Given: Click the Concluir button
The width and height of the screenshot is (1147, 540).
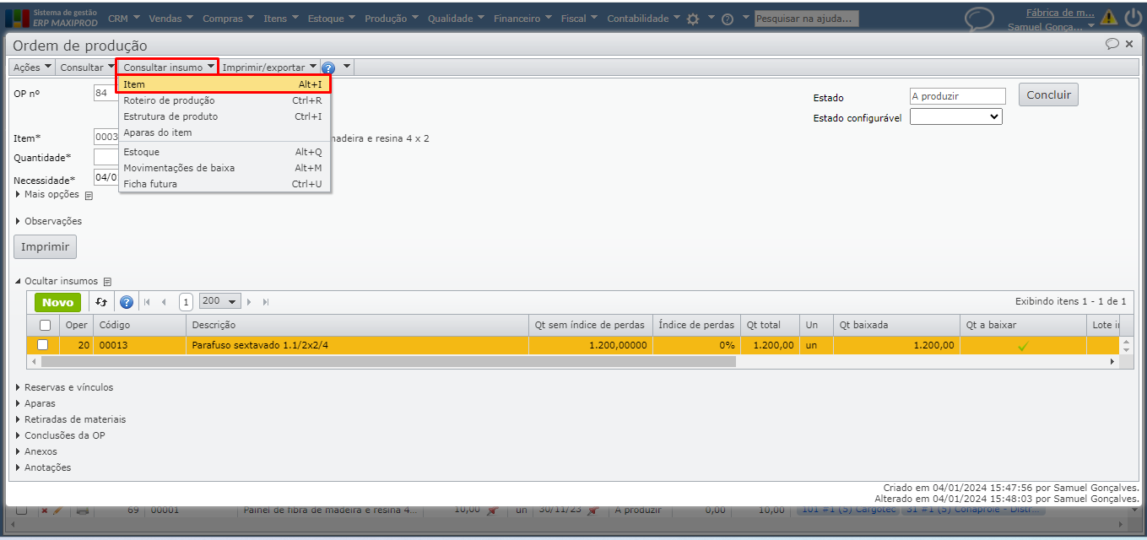Looking at the screenshot, I should point(1048,94).
